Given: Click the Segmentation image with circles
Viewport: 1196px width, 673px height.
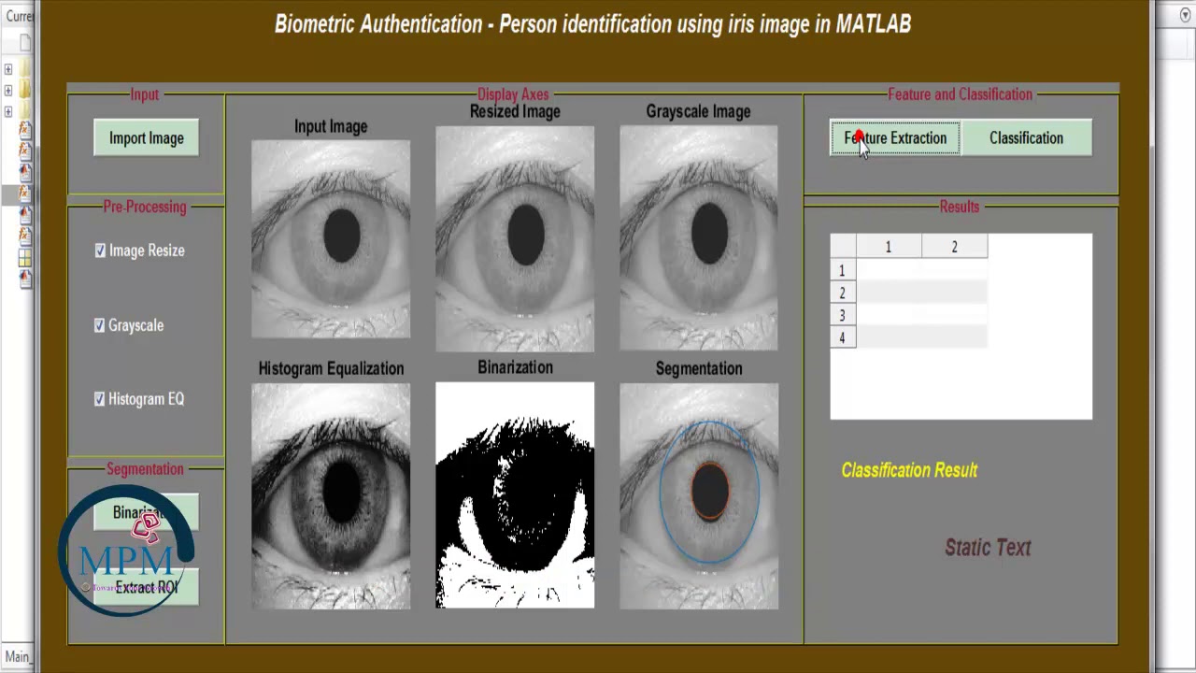Looking at the screenshot, I should [x=699, y=495].
